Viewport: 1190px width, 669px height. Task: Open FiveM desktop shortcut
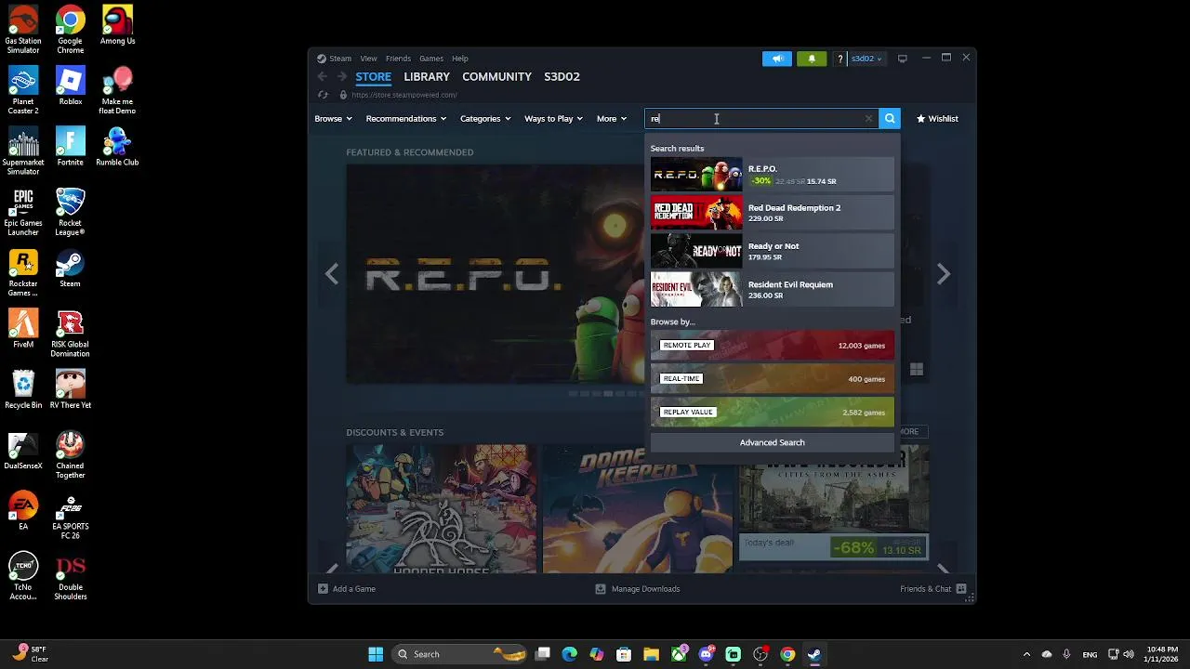(23, 329)
